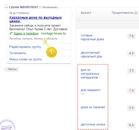The width and height of the screenshot is (139, 130).
Task: Click the 'Регионы показа: Минск и область' text
Action: pyautogui.click(x=33, y=39)
